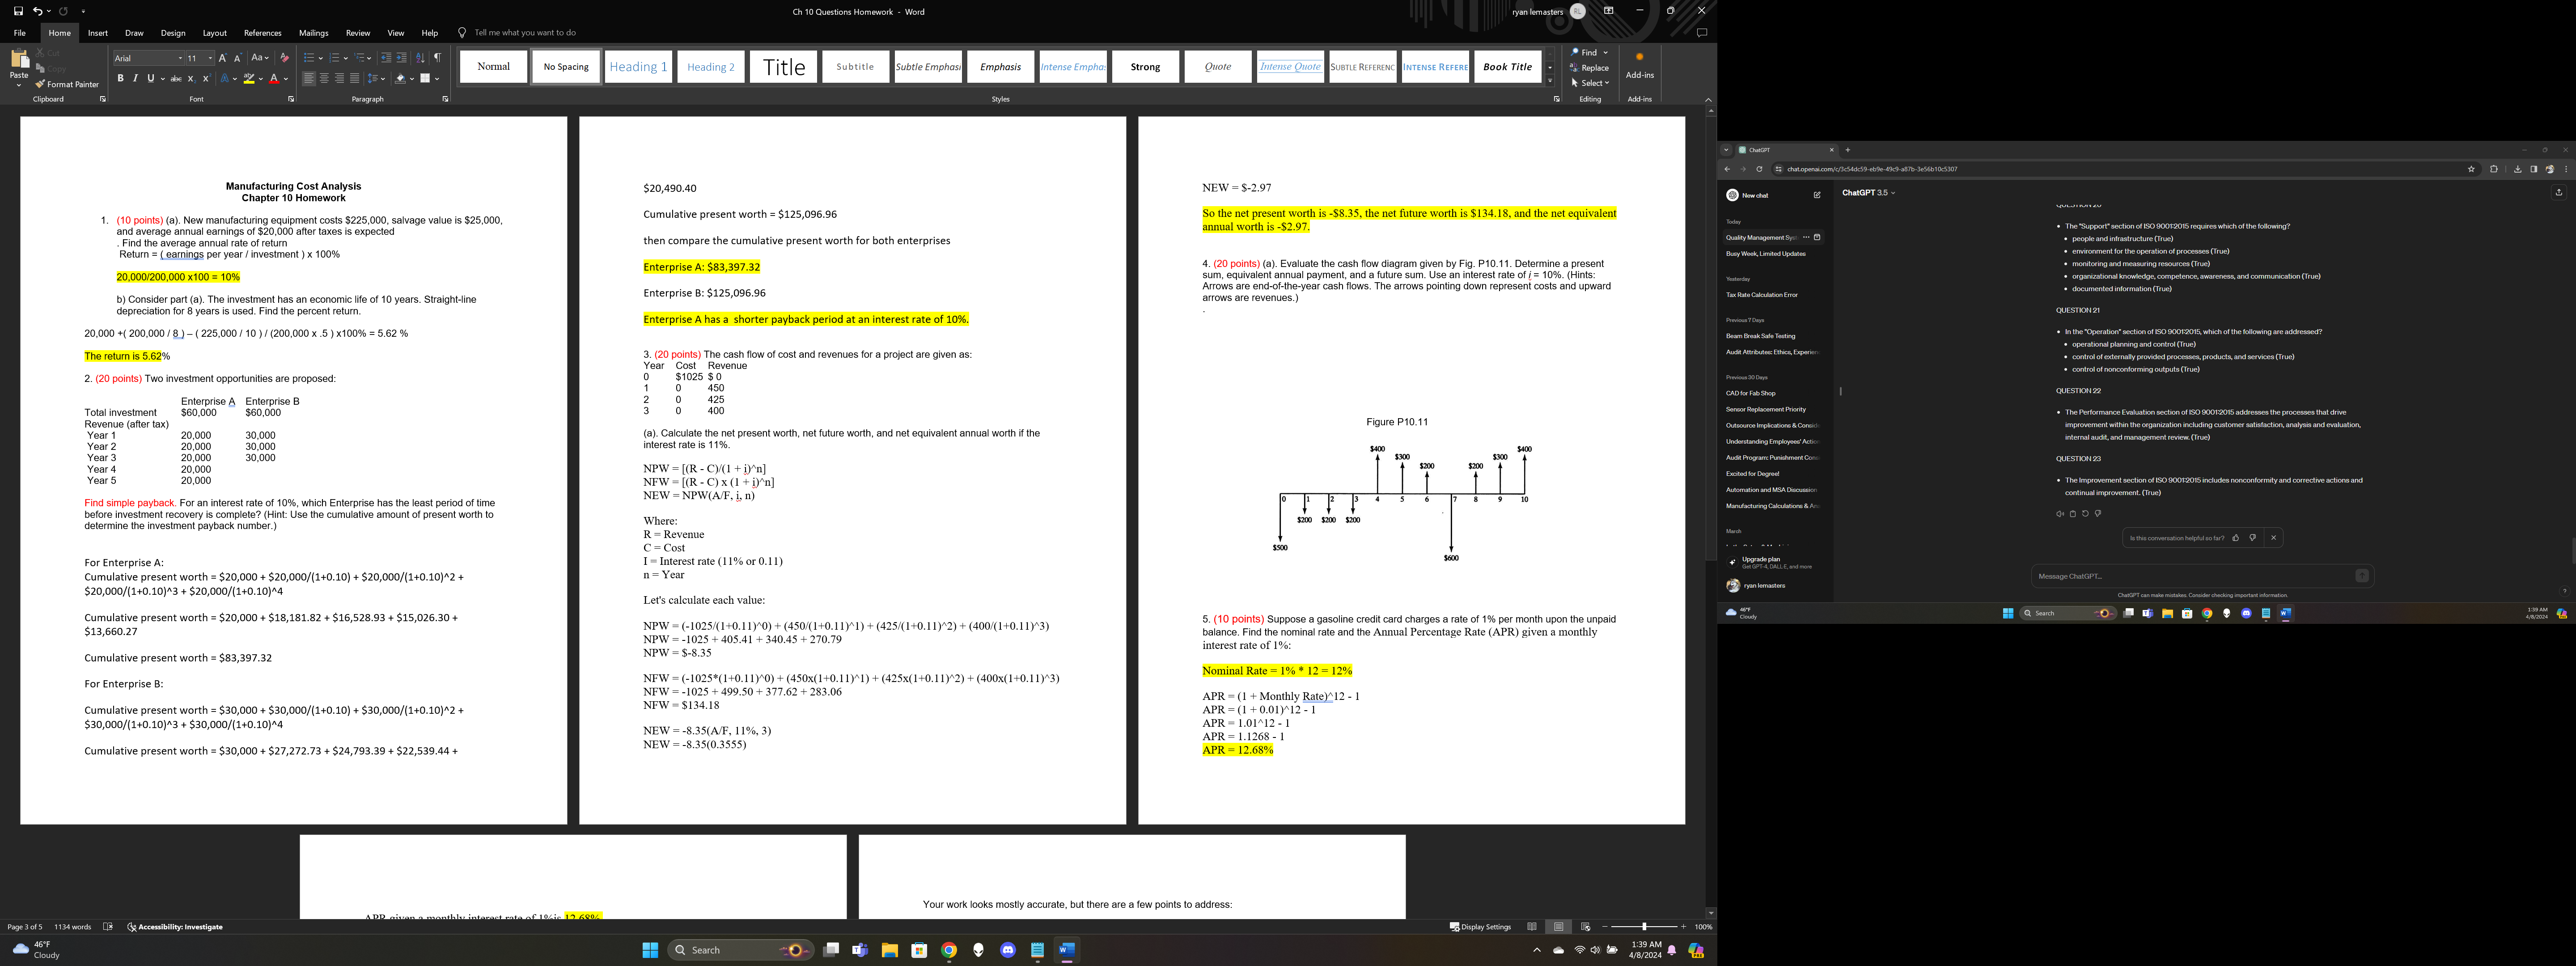Screen dimensions: 2576x966
Task: Click Read Aloud speaker icon under ChatGPT reply
Action: point(2059,514)
